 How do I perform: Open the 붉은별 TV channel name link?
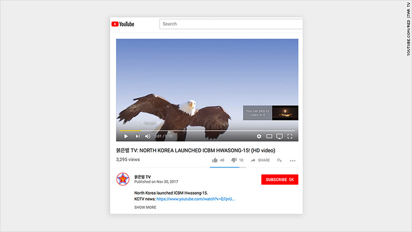(143, 177)
